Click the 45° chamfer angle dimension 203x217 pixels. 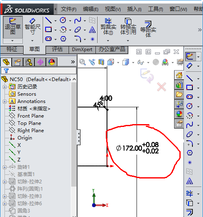pyautogui.click(x=98, y=105)
